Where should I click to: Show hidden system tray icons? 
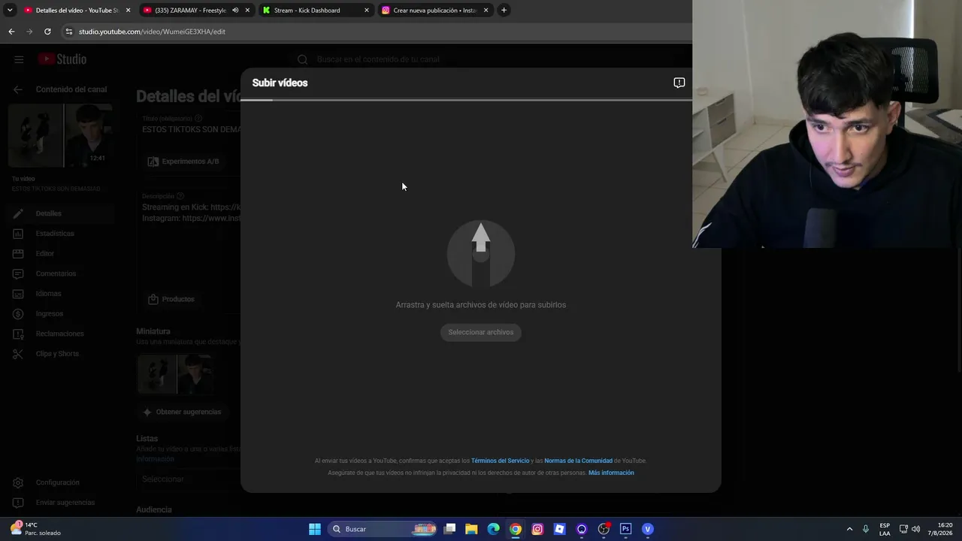click(x=850, y=529)
